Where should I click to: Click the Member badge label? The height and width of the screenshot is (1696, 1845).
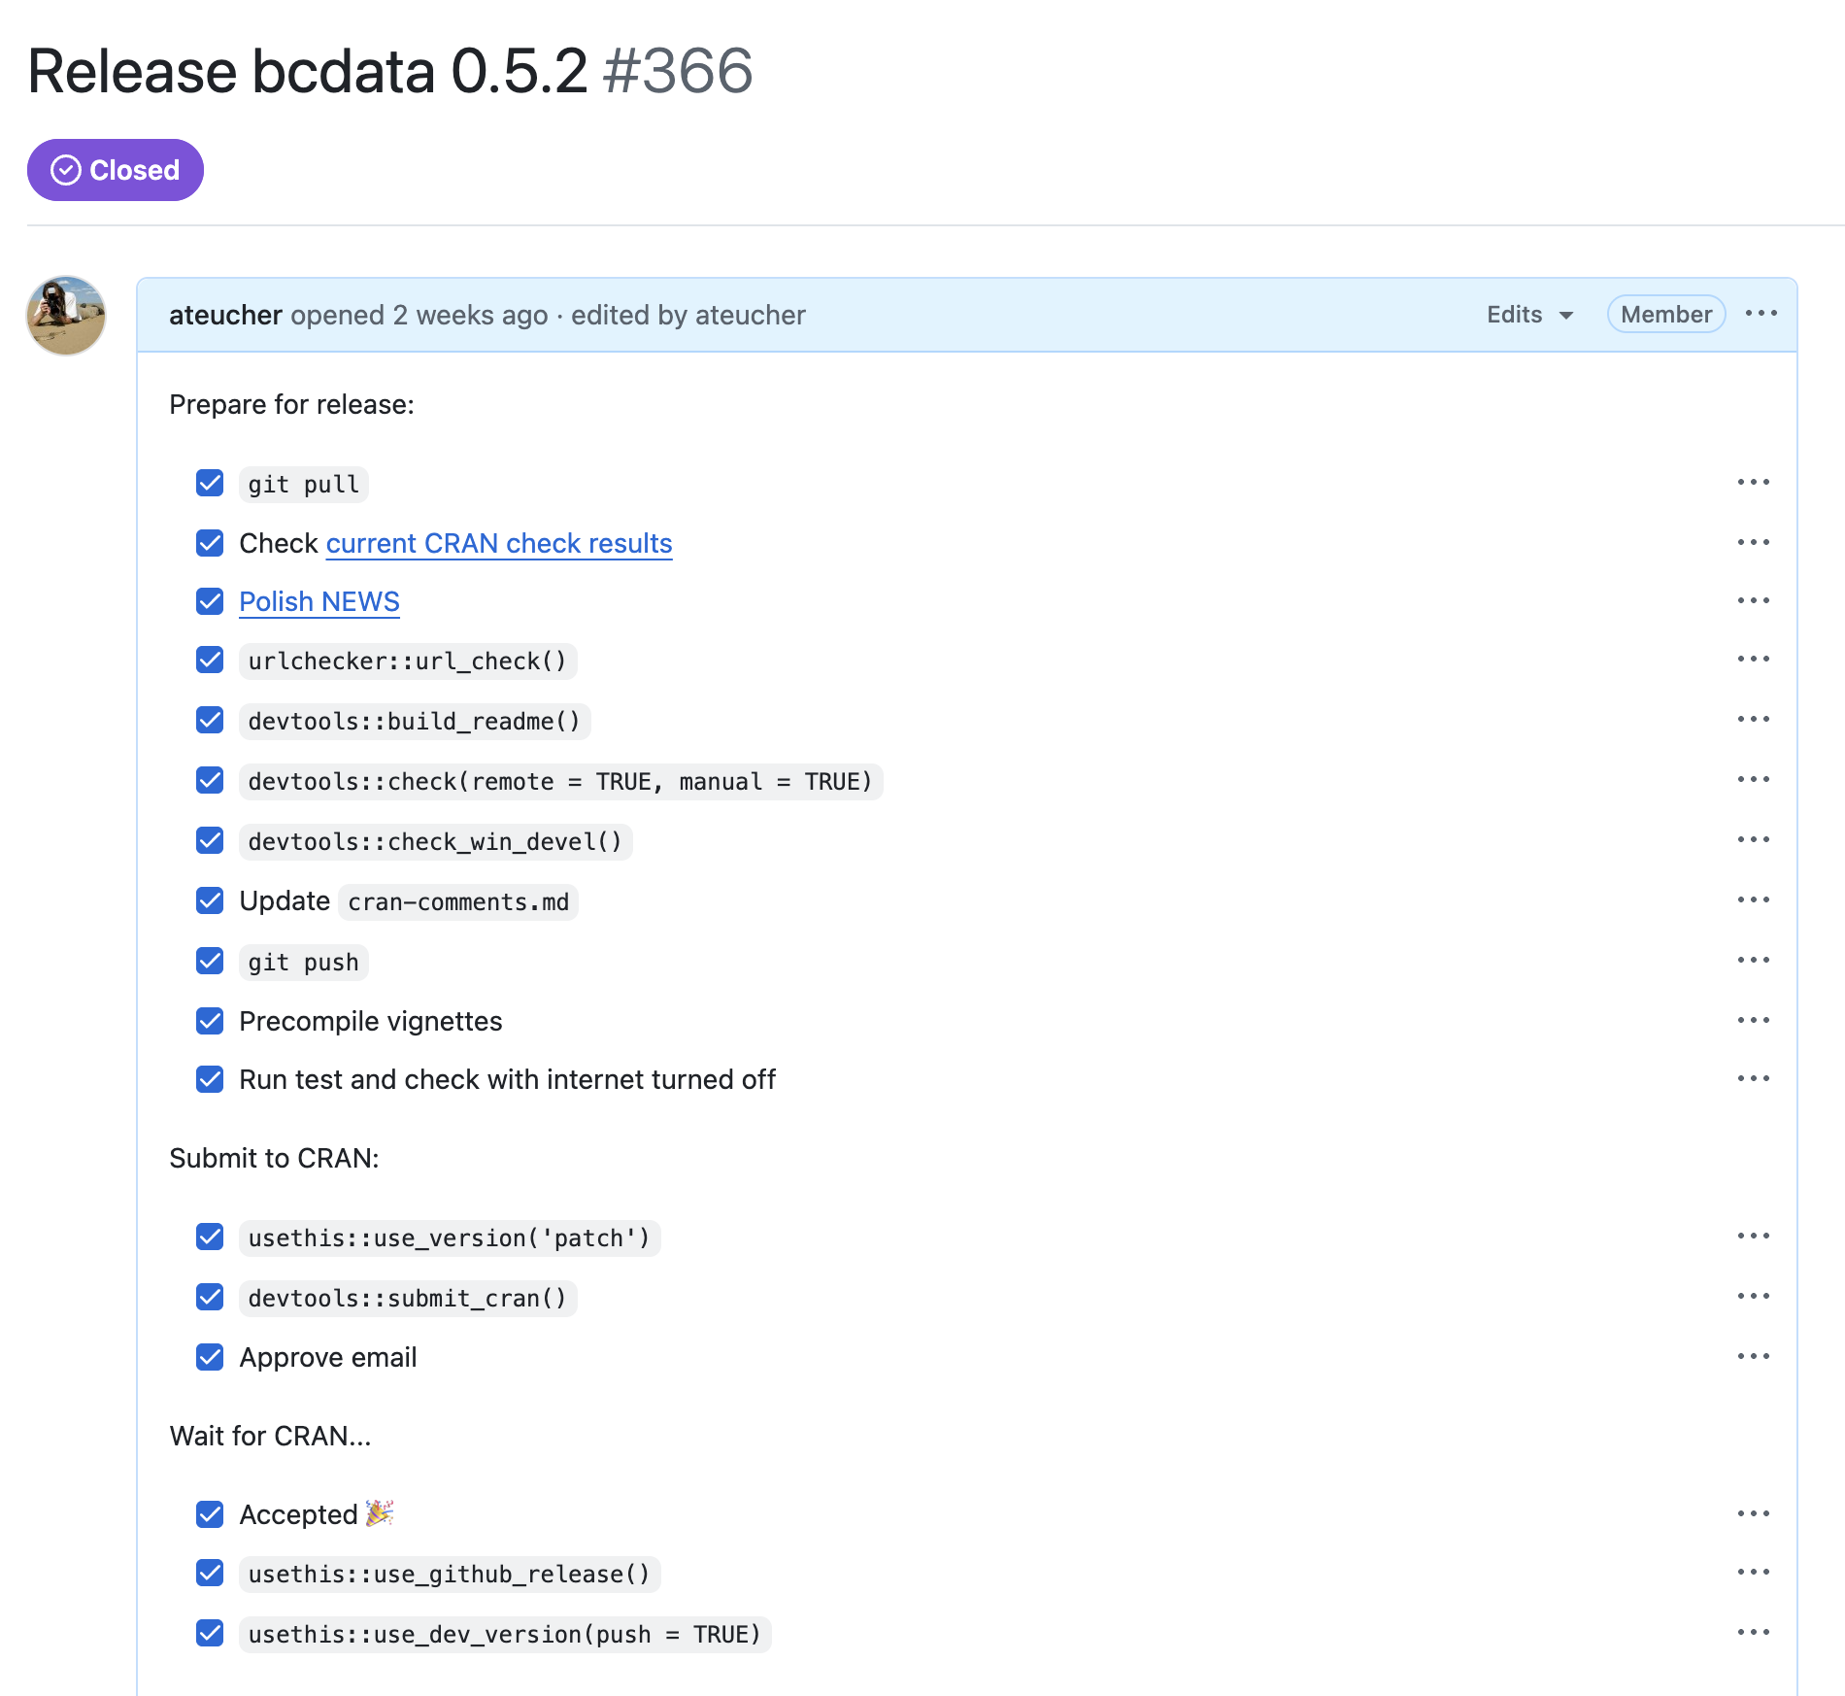click(x=1665, y=315)
